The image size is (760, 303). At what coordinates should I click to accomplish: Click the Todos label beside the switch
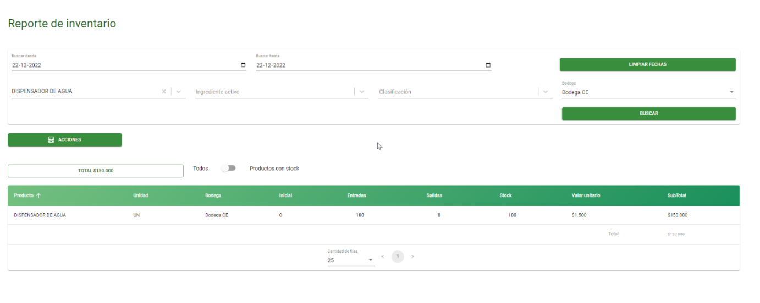tap(201, 169)
